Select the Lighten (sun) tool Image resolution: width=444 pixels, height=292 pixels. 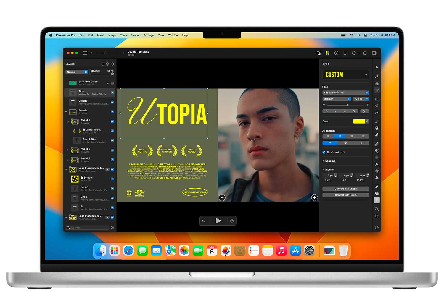[377, 164]
